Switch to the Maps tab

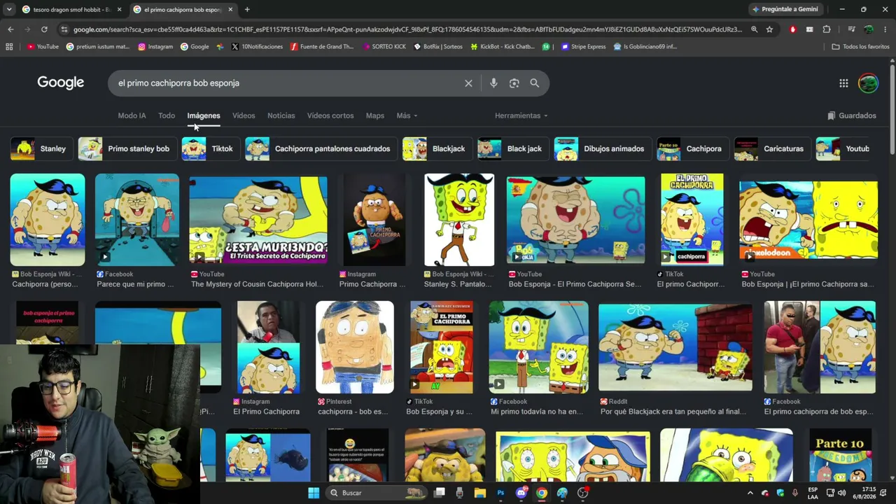coord(375,115)
